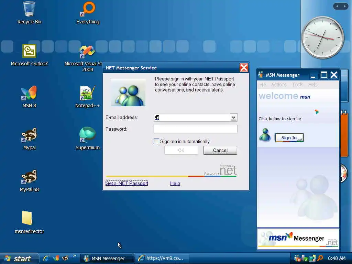Click the Internet Explorer quick launch icon
The width and height of the screenshot is (352, 264).
[x=46, y=258]
